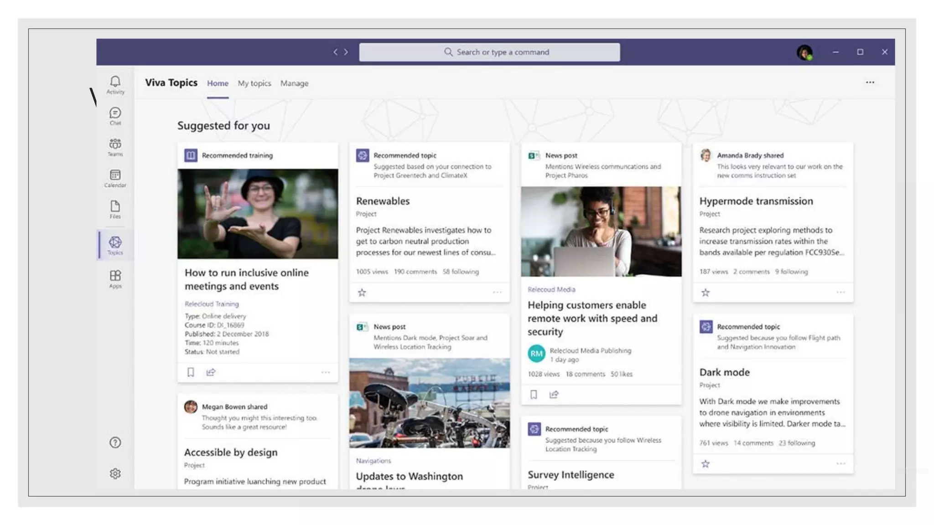
Task: Switch to the Manage tab
Action: pos(294,83)
